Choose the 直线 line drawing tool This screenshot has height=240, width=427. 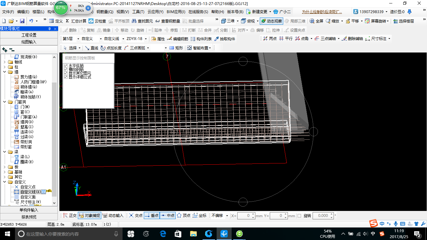pyautogui.click(x=92, y=48)
